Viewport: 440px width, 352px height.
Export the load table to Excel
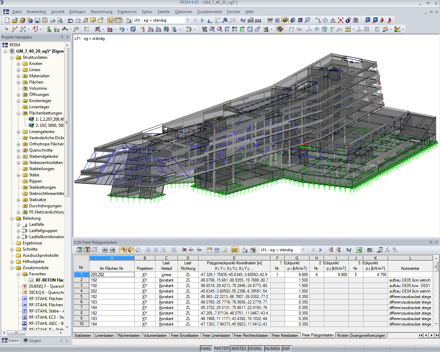(x=359, y=250)
